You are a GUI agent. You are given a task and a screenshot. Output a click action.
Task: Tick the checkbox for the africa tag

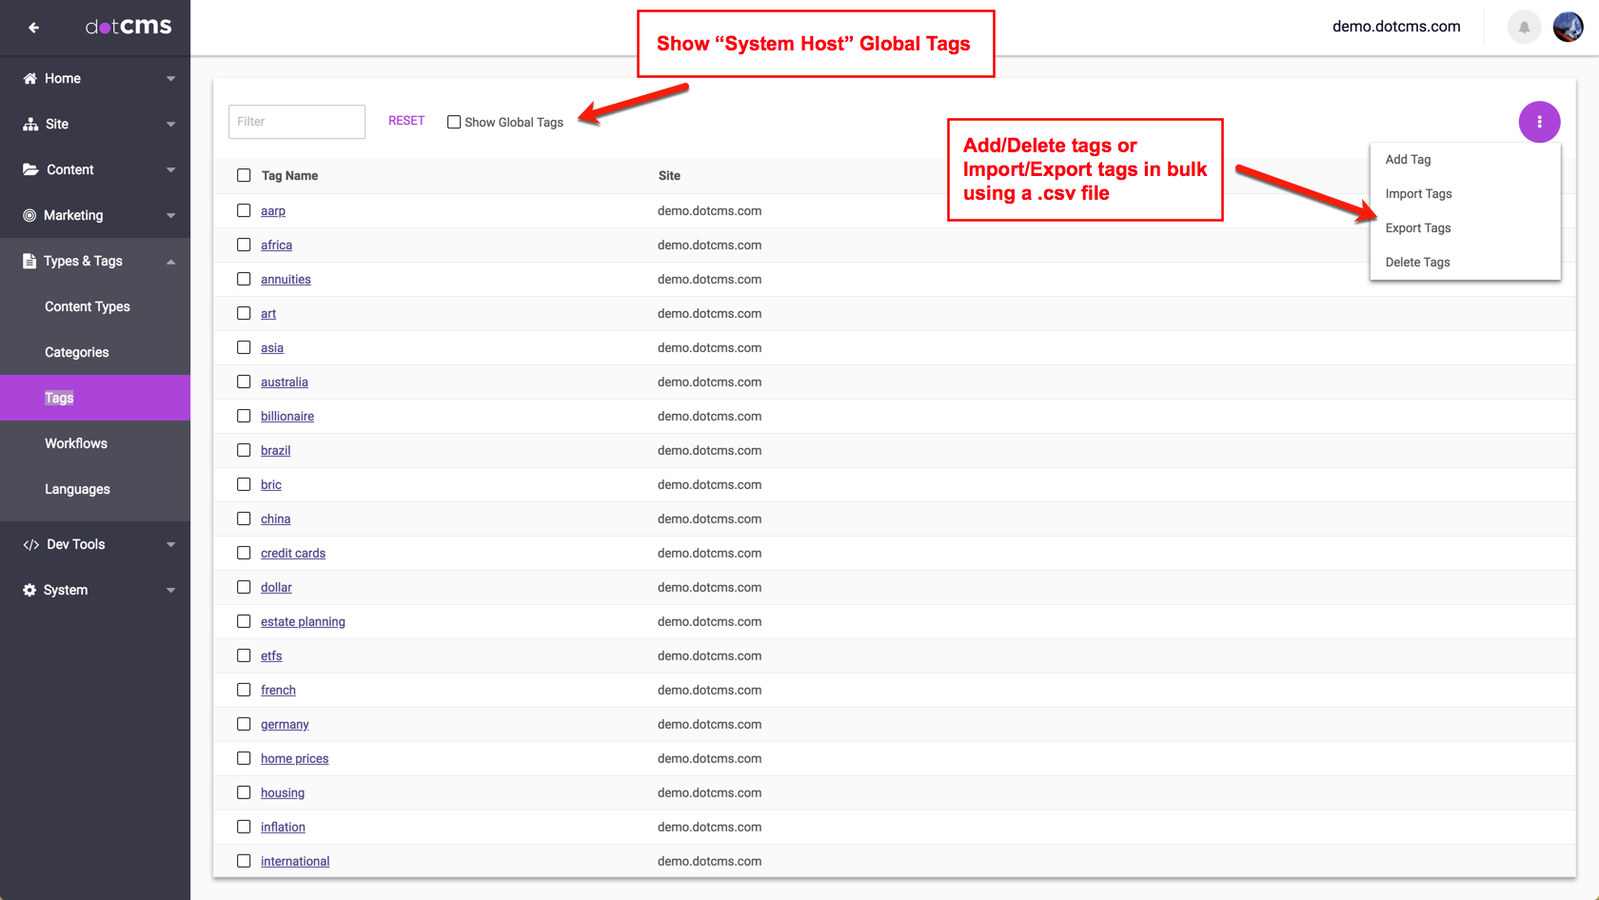244,245
